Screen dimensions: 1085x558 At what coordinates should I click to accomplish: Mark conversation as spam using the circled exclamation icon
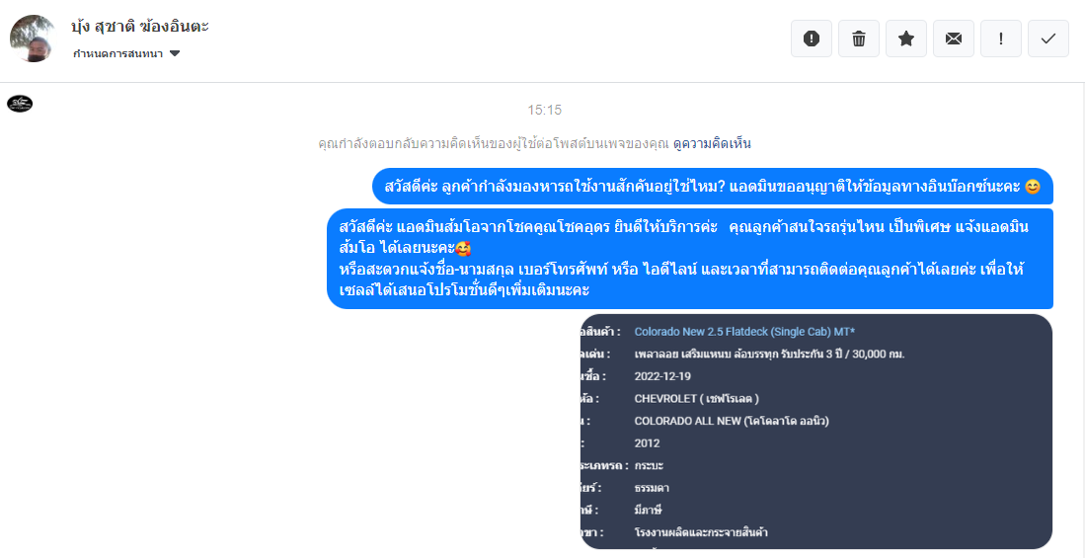coord(811,39)
